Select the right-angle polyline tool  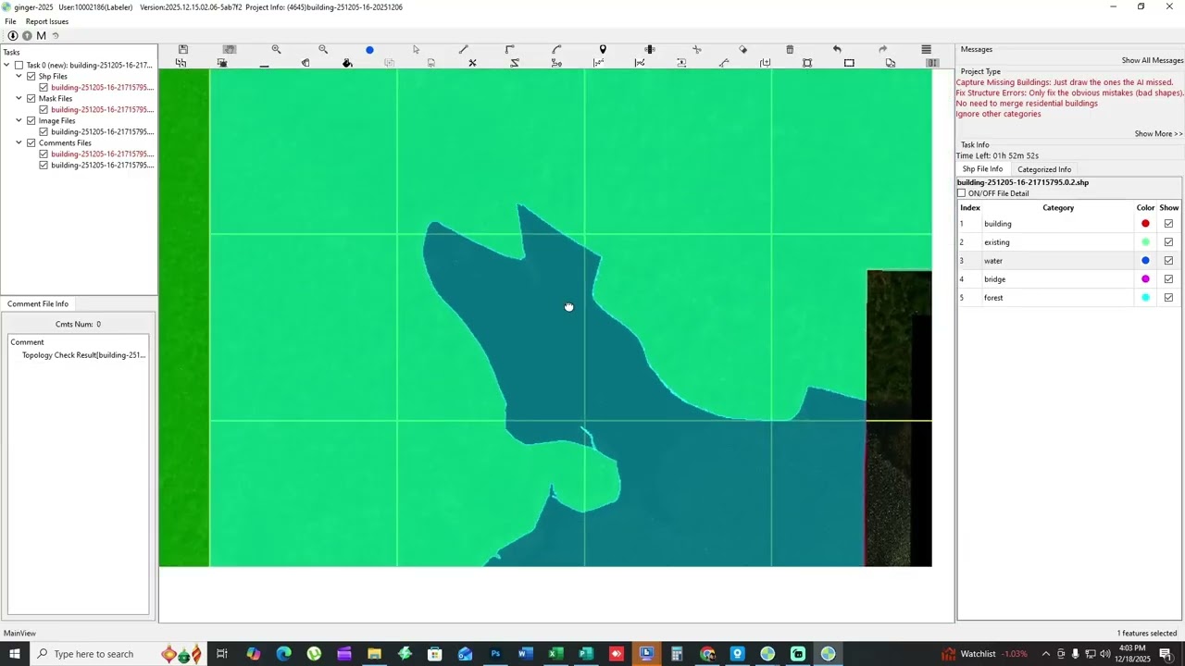(509, 49)
